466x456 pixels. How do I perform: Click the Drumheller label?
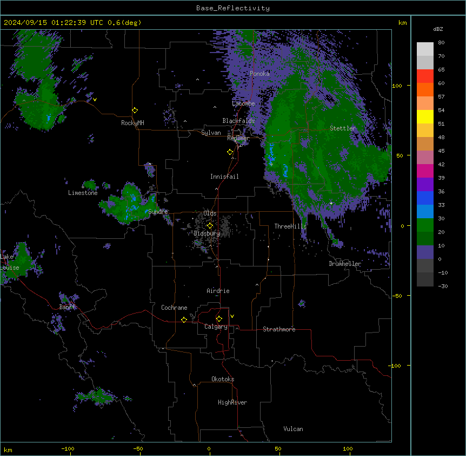tap(345, 264)
